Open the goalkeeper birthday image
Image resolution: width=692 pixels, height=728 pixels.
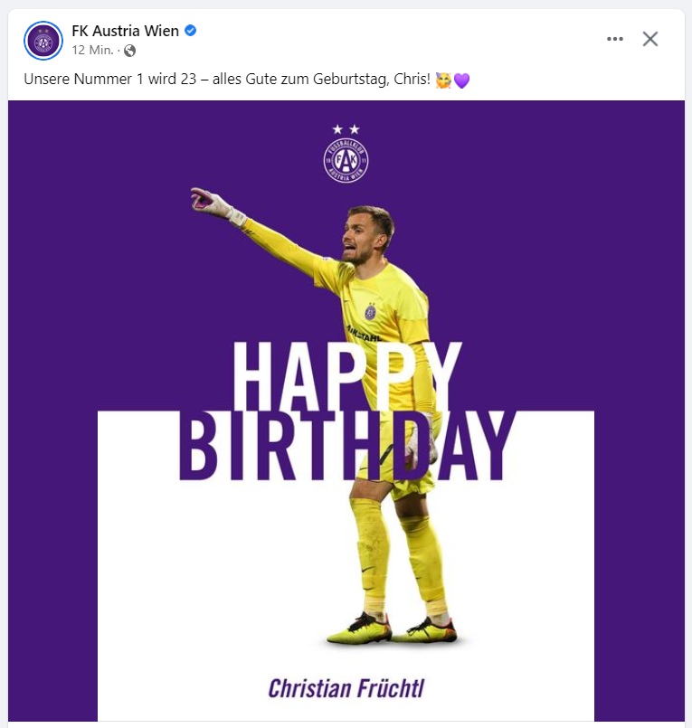click(346, 411)
